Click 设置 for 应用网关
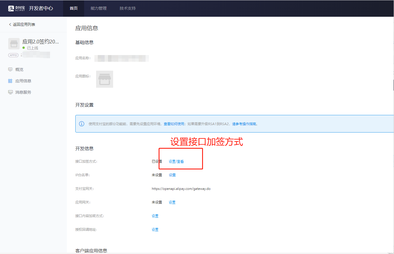This screenshot has width=394, height=254. tap(172, 202)
